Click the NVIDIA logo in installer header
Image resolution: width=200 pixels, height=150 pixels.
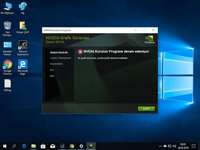coord(150,40)
